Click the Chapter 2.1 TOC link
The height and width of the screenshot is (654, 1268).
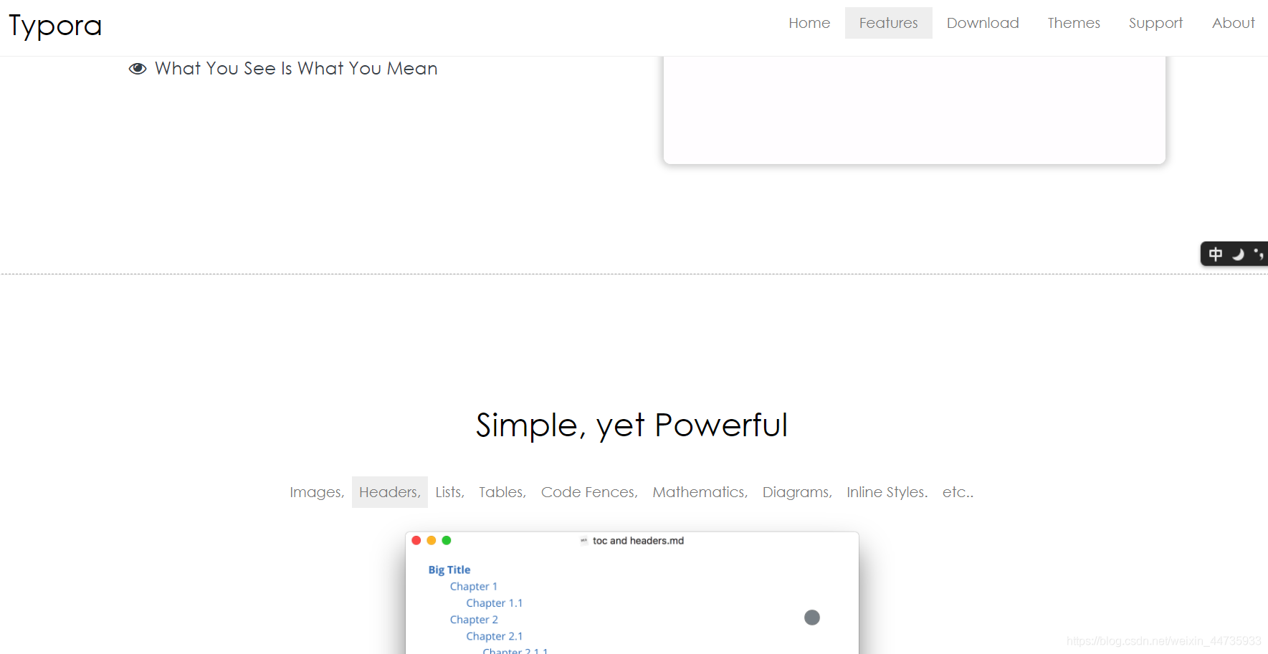[x=495, y=635]
